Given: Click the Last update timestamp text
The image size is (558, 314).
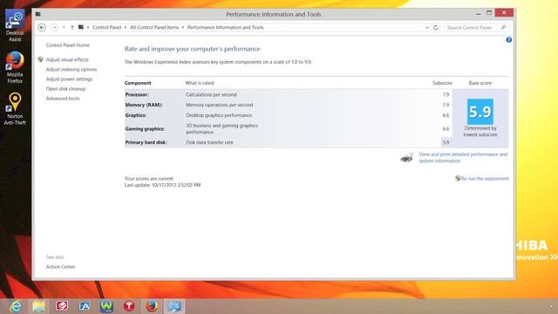Looking at the screenshot, I should click(162, 185).
